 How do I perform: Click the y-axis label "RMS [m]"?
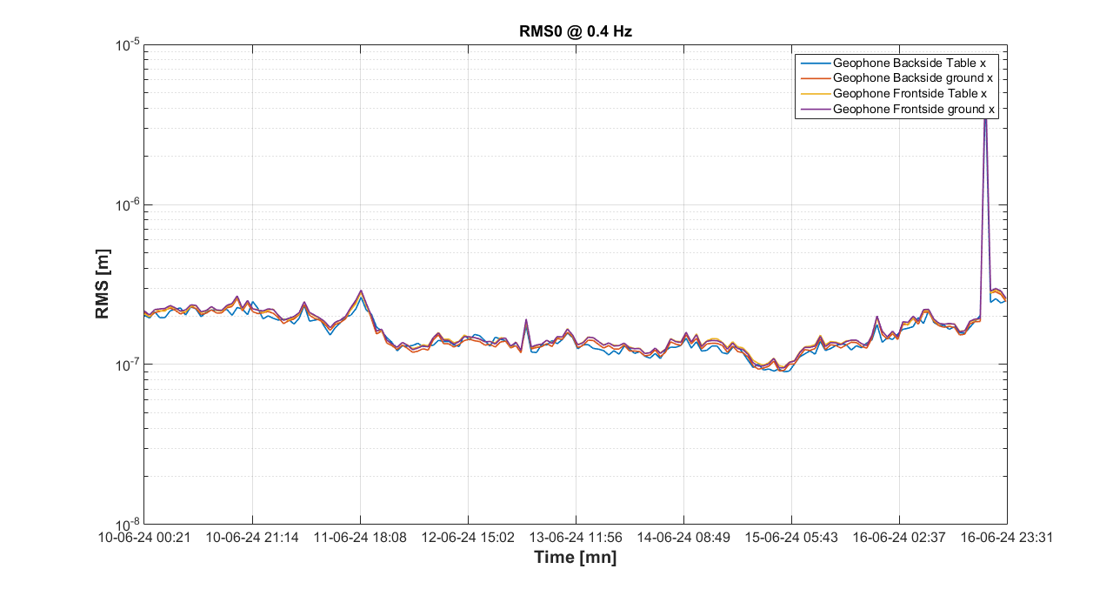tap(103, 284)
